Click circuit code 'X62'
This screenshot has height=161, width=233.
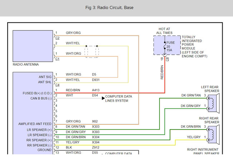click(x=95, y=121)
